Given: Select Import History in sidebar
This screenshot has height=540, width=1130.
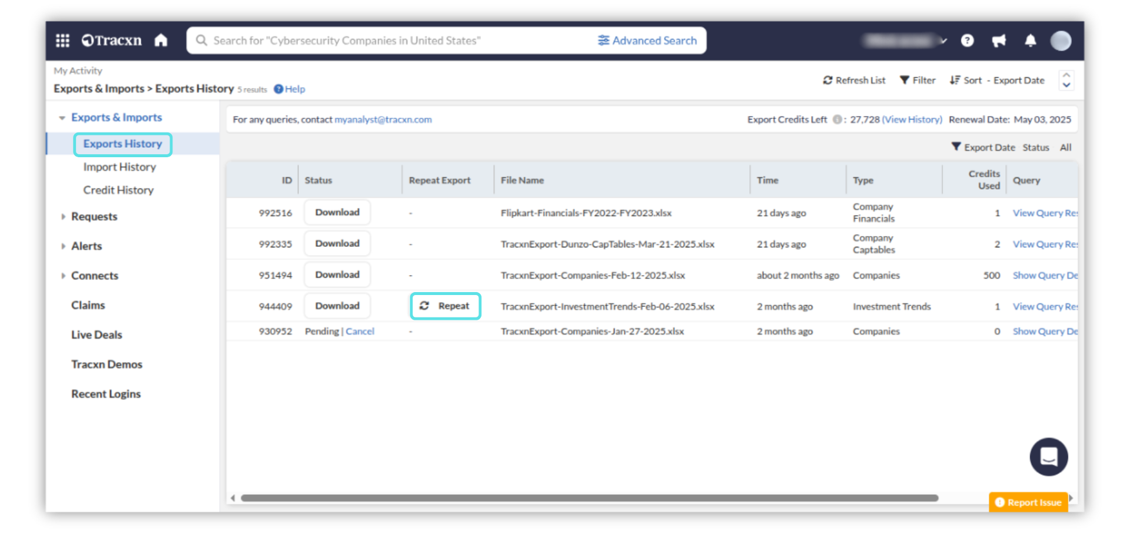Looking at the screenshot, I should click(119, 167).
